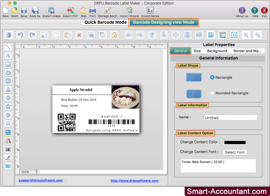Select the Rounded Rectangle radio option
270x196 pixels.
[x=212, y=93]
